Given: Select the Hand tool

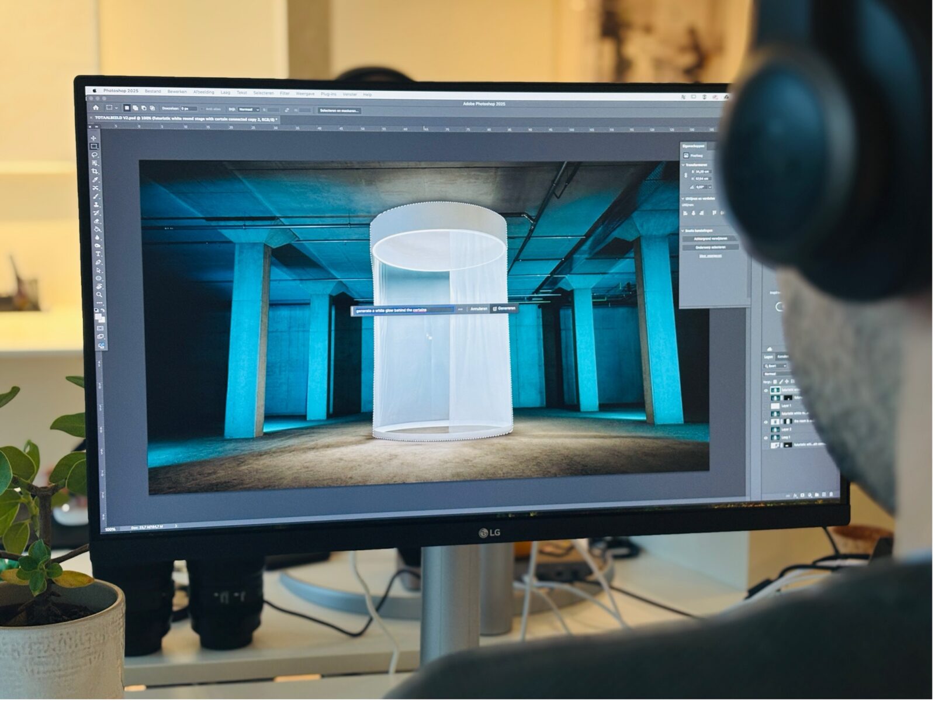Looking at the screenshot, I should coord(99,285).
